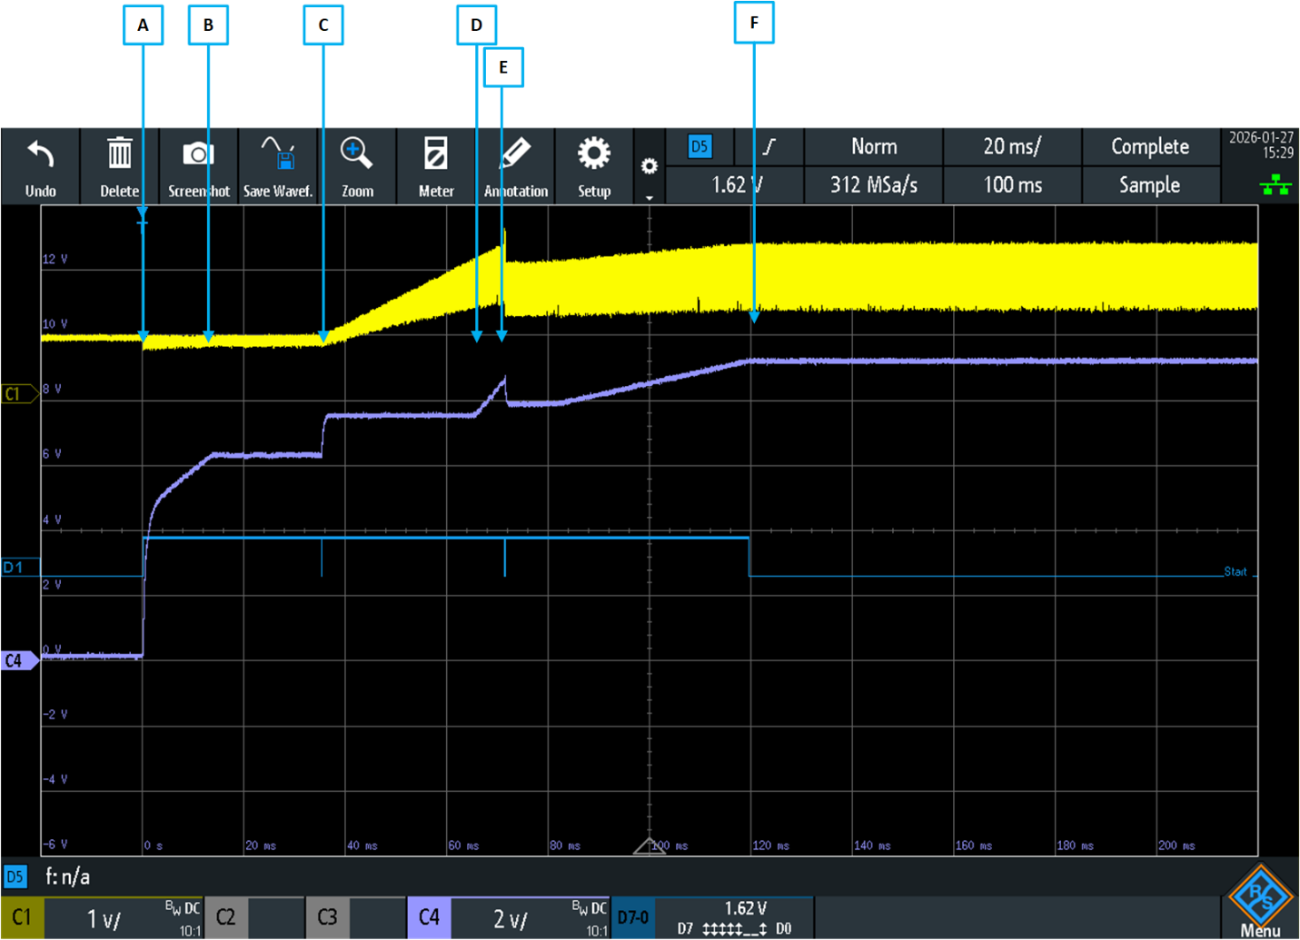Open the Norm trigger mode selector
The width and height of the screenshot is (1300, 940).
[x=873, y=146]
